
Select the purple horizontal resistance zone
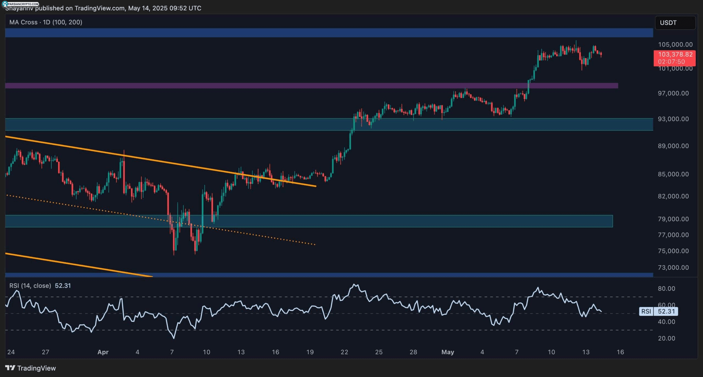[x=311, y=85]
